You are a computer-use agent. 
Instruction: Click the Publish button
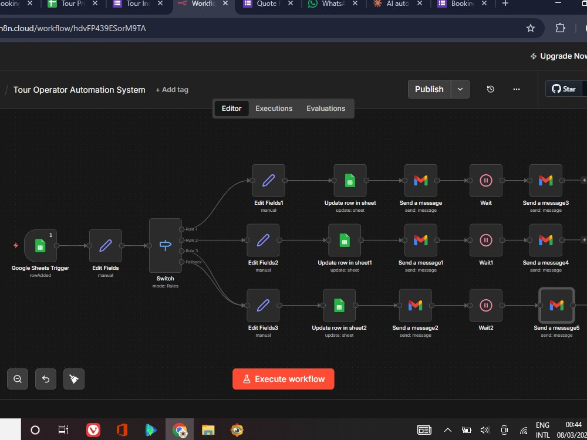[x=430, y=89]
